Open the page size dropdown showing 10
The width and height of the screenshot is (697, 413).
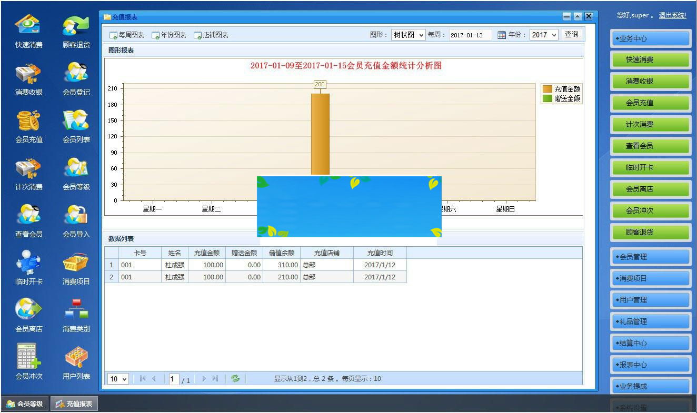coord(118,378)
